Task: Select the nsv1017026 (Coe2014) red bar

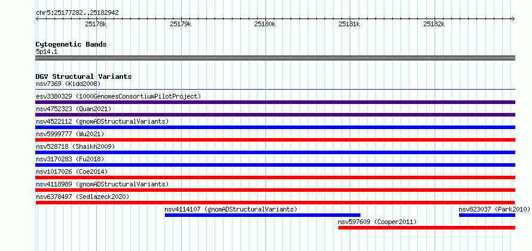Action: coord(276,177)
